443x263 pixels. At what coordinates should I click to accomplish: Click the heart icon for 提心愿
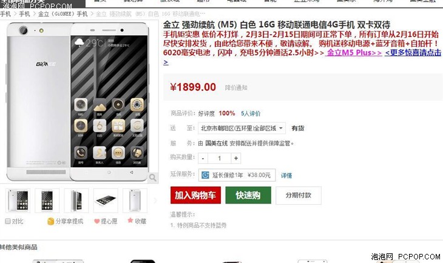click(x=96, y=222)
